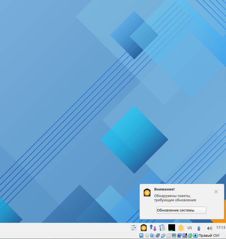This screenshot has width=226, height=239.
Task: Click the VirtualBox network adapter status icon
Action: click(158, 236)
